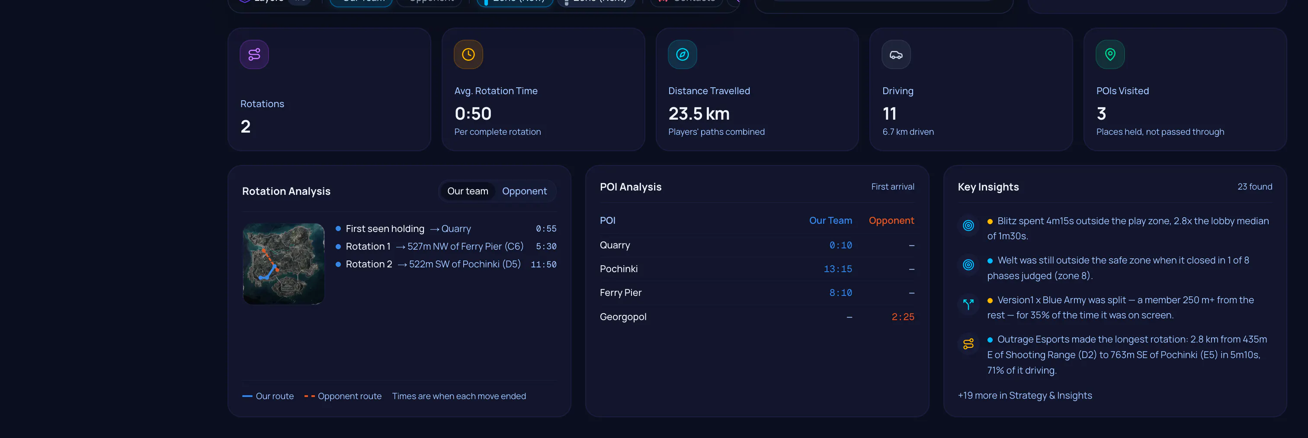Click the '6.7 km driven' text

click(908, 132)
